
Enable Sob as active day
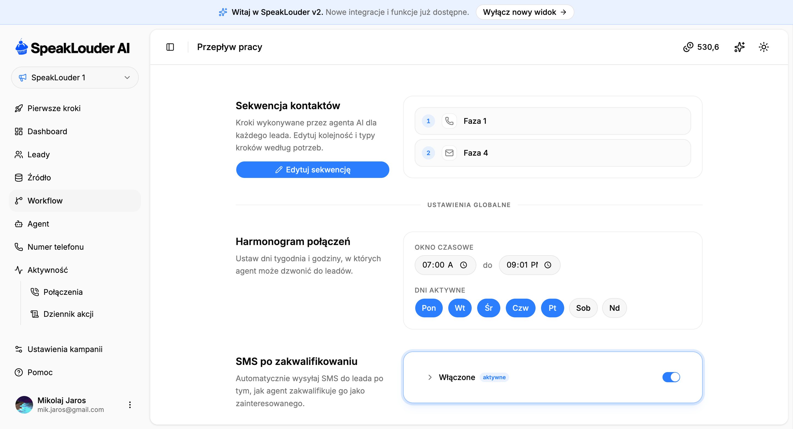pyautogui.click(x=583, y=308)
